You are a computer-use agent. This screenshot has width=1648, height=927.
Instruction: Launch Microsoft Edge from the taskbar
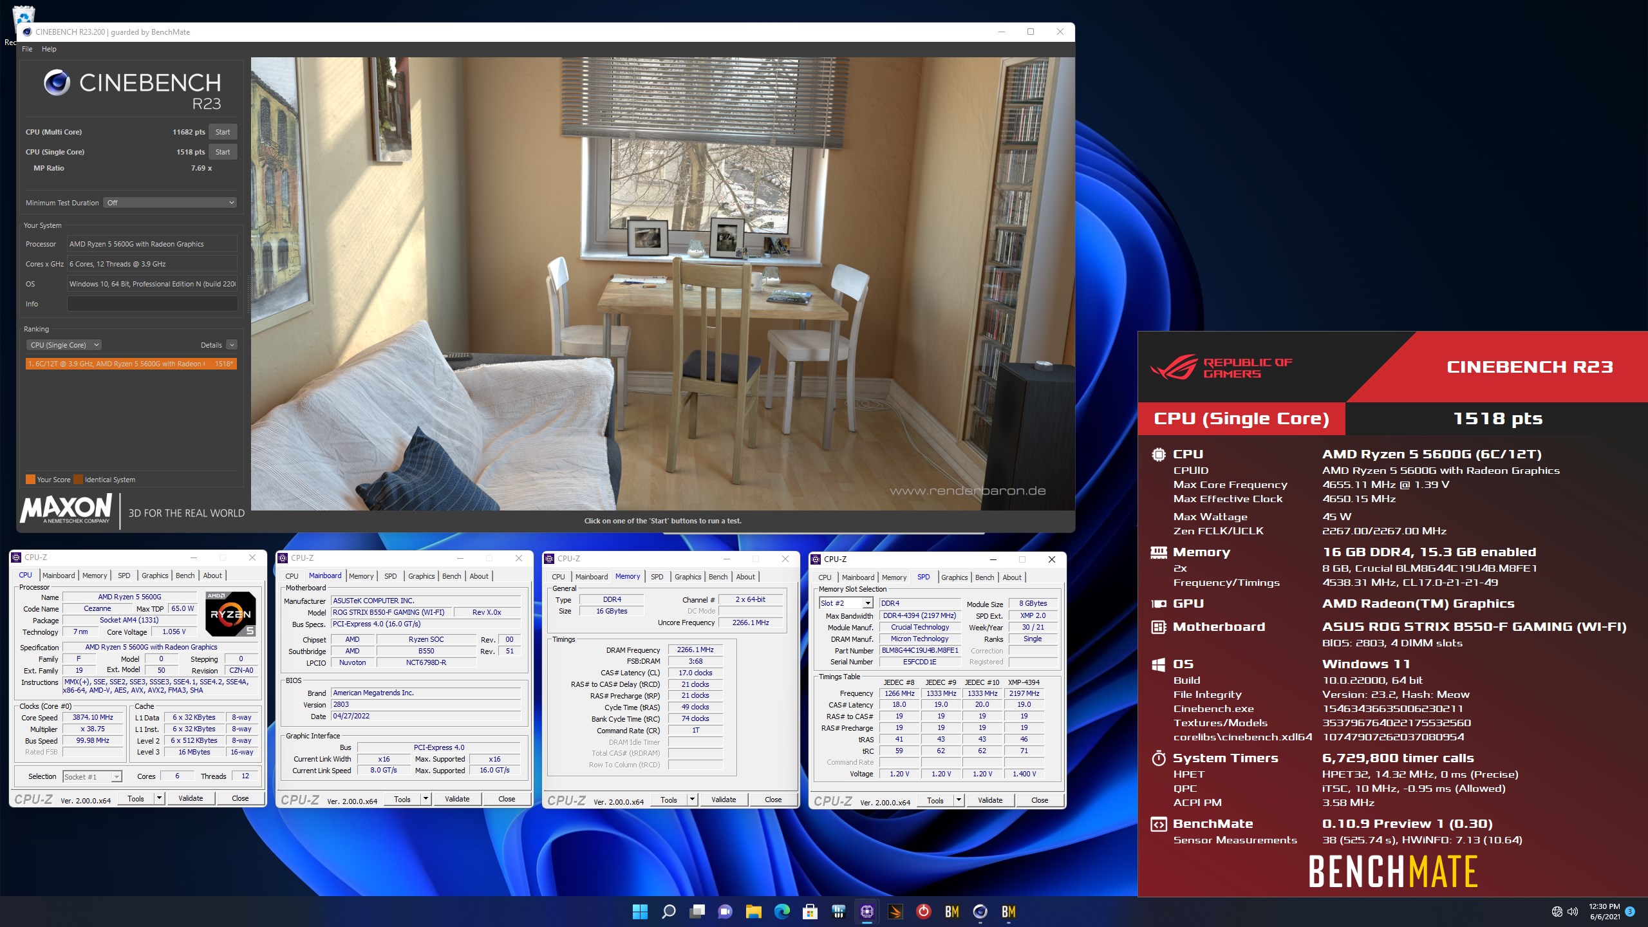pos(782,912)
